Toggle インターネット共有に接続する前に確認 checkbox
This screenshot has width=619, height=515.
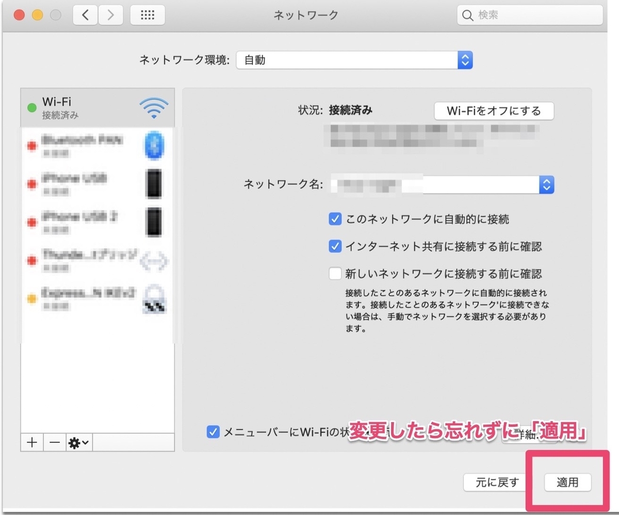coord(335,246)
